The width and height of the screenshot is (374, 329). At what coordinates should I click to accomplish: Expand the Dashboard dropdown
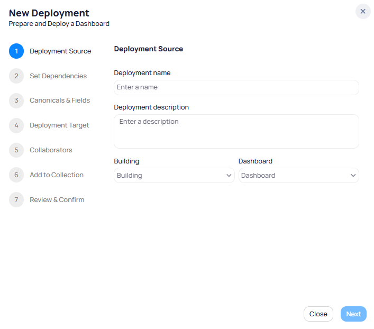(x=298, y=176)
